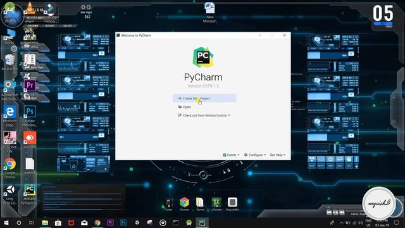Expand Check out from Version Control dropdown
The image size is (405, 228).
coord(204,115)
